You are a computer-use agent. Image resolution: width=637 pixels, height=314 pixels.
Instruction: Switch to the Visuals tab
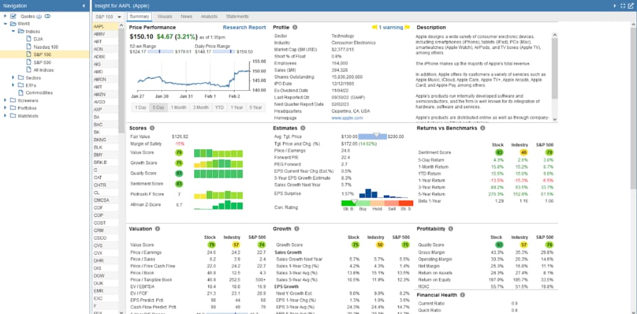point(164,17)
